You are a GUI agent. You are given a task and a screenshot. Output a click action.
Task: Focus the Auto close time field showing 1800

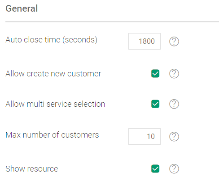pyautogui.click(x=145, y=41)
